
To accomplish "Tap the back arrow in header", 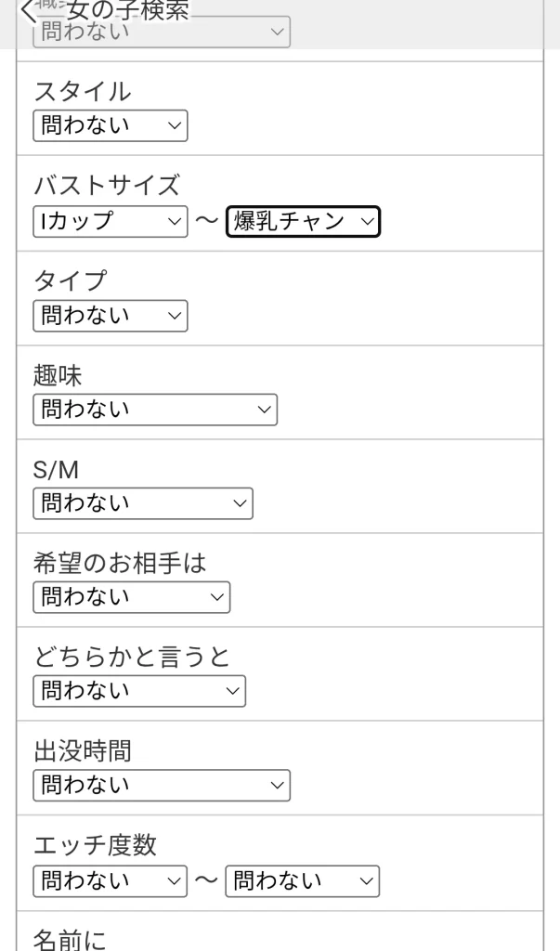I will click(x=29, y=11).
